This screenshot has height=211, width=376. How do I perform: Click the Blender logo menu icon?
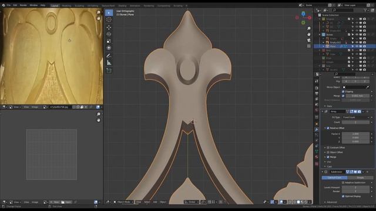pos(4,5)
